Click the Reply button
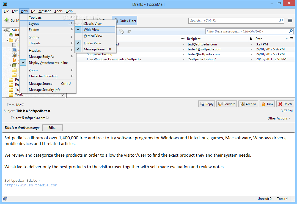The image size is (297, 204). tap(207, 104)
